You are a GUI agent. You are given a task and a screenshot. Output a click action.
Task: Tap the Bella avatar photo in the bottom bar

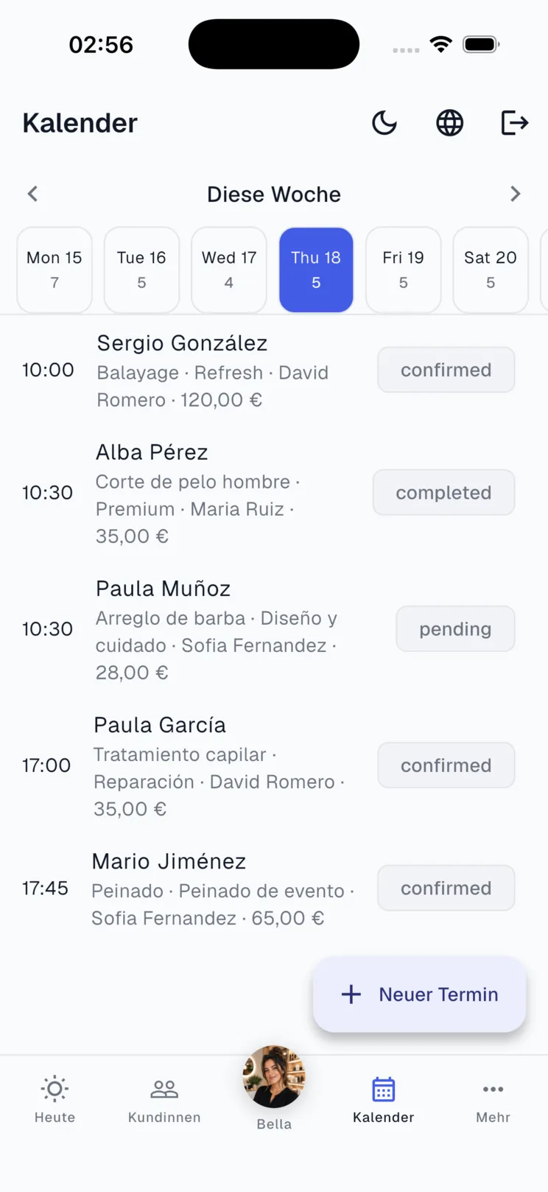tap(274, 1077)
